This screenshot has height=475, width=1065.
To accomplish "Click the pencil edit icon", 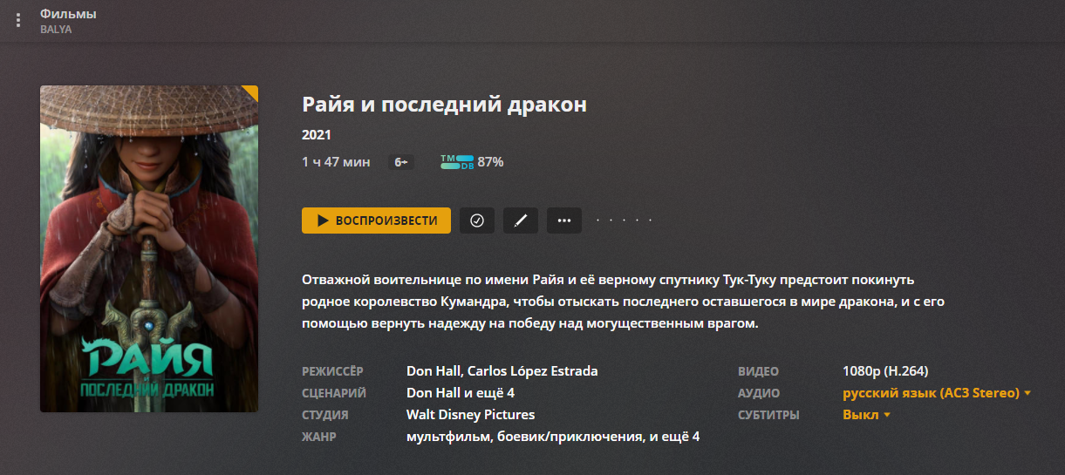I will [521, 221].
